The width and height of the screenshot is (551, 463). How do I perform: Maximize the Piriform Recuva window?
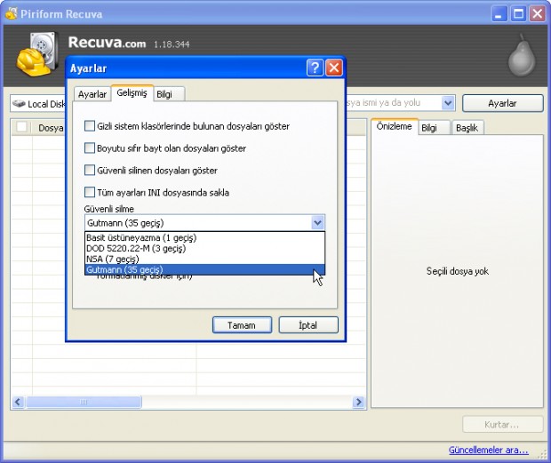coord(519,14)
